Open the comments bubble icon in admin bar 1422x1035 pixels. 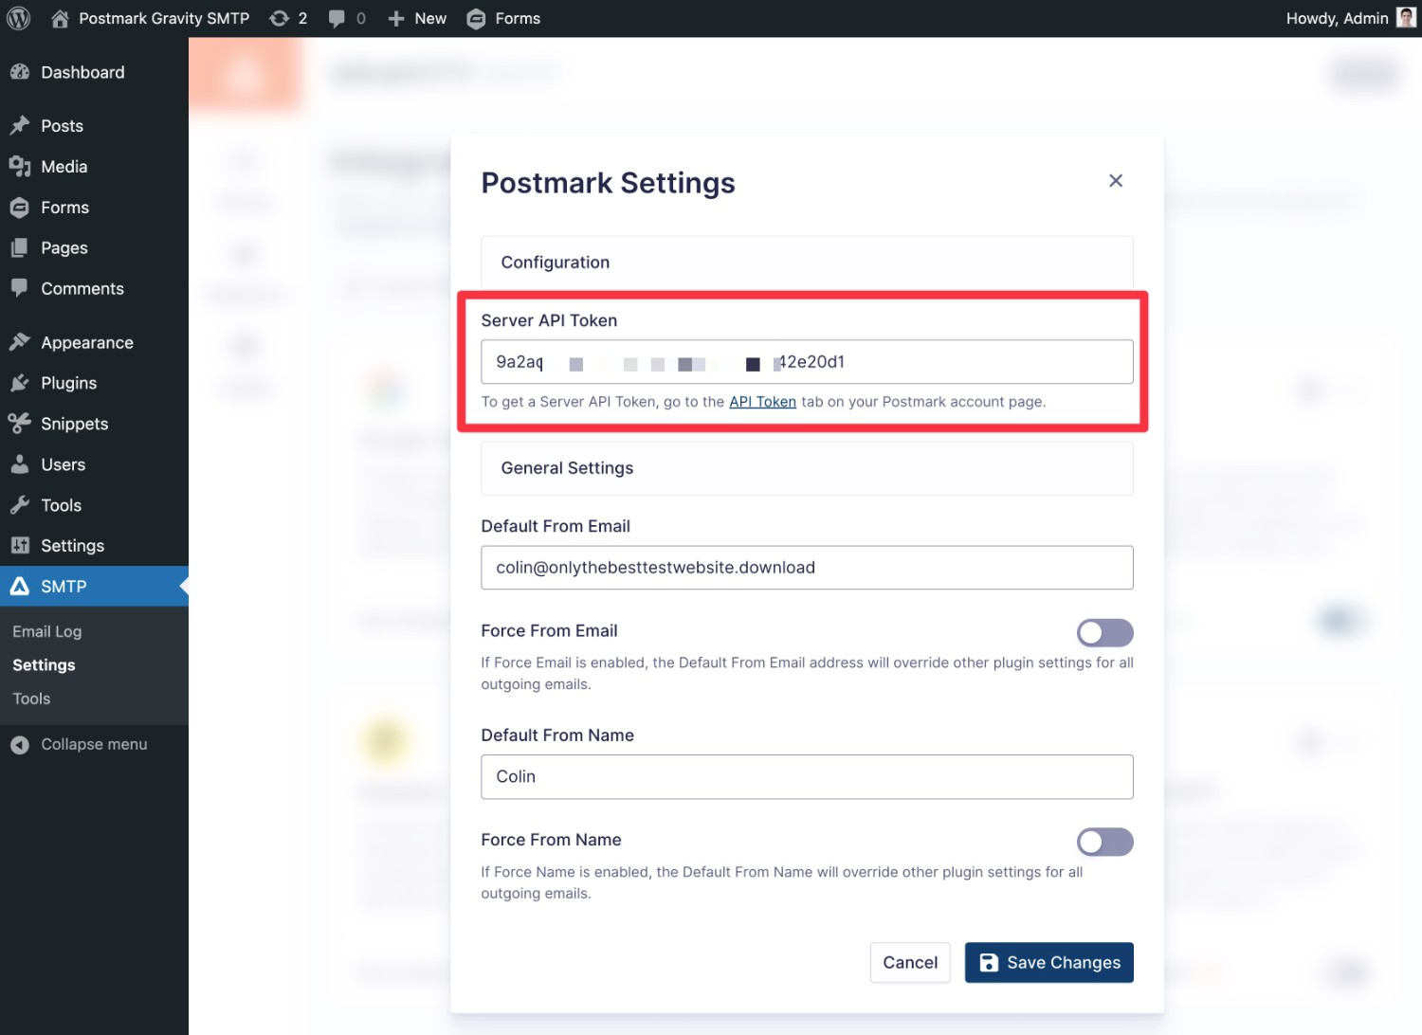(337, 19)
